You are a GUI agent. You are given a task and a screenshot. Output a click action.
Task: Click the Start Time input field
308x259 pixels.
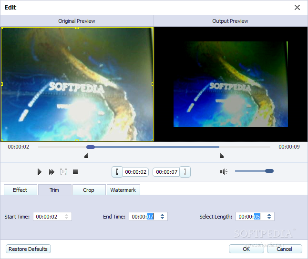click(52, 217)
